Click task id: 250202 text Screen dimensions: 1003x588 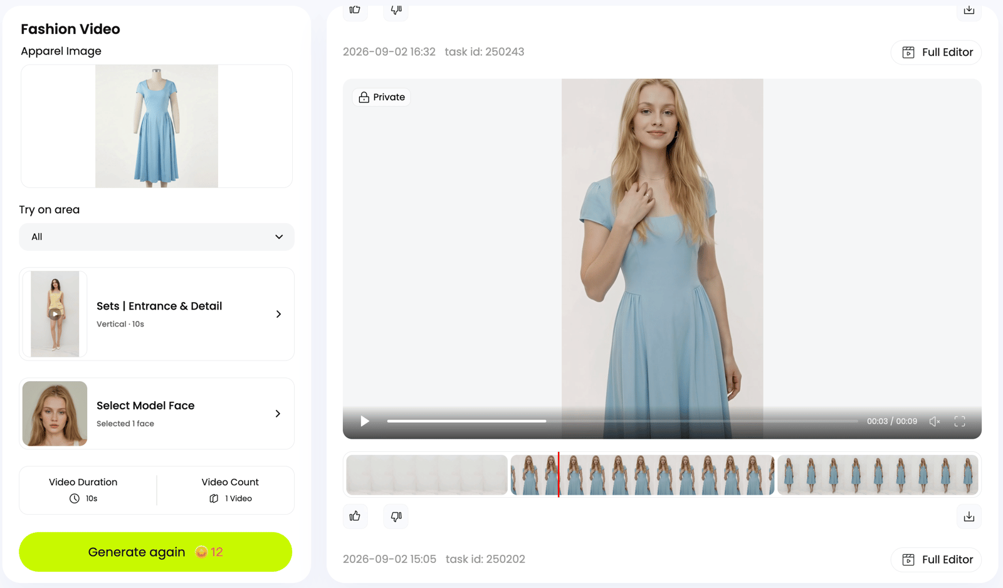pyautogui.click(x=485, y=559)
